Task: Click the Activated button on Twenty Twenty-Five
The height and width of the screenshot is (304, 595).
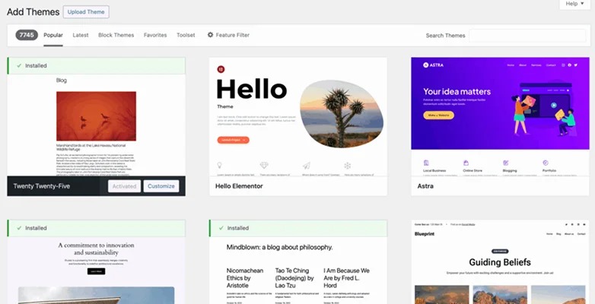Action: [124, 186]
